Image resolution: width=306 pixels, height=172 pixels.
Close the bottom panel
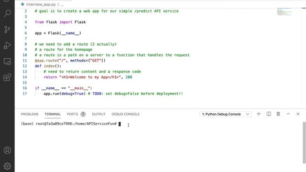[298, 114]
